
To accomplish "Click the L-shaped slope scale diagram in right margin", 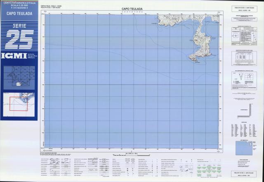I will [245, 111].
